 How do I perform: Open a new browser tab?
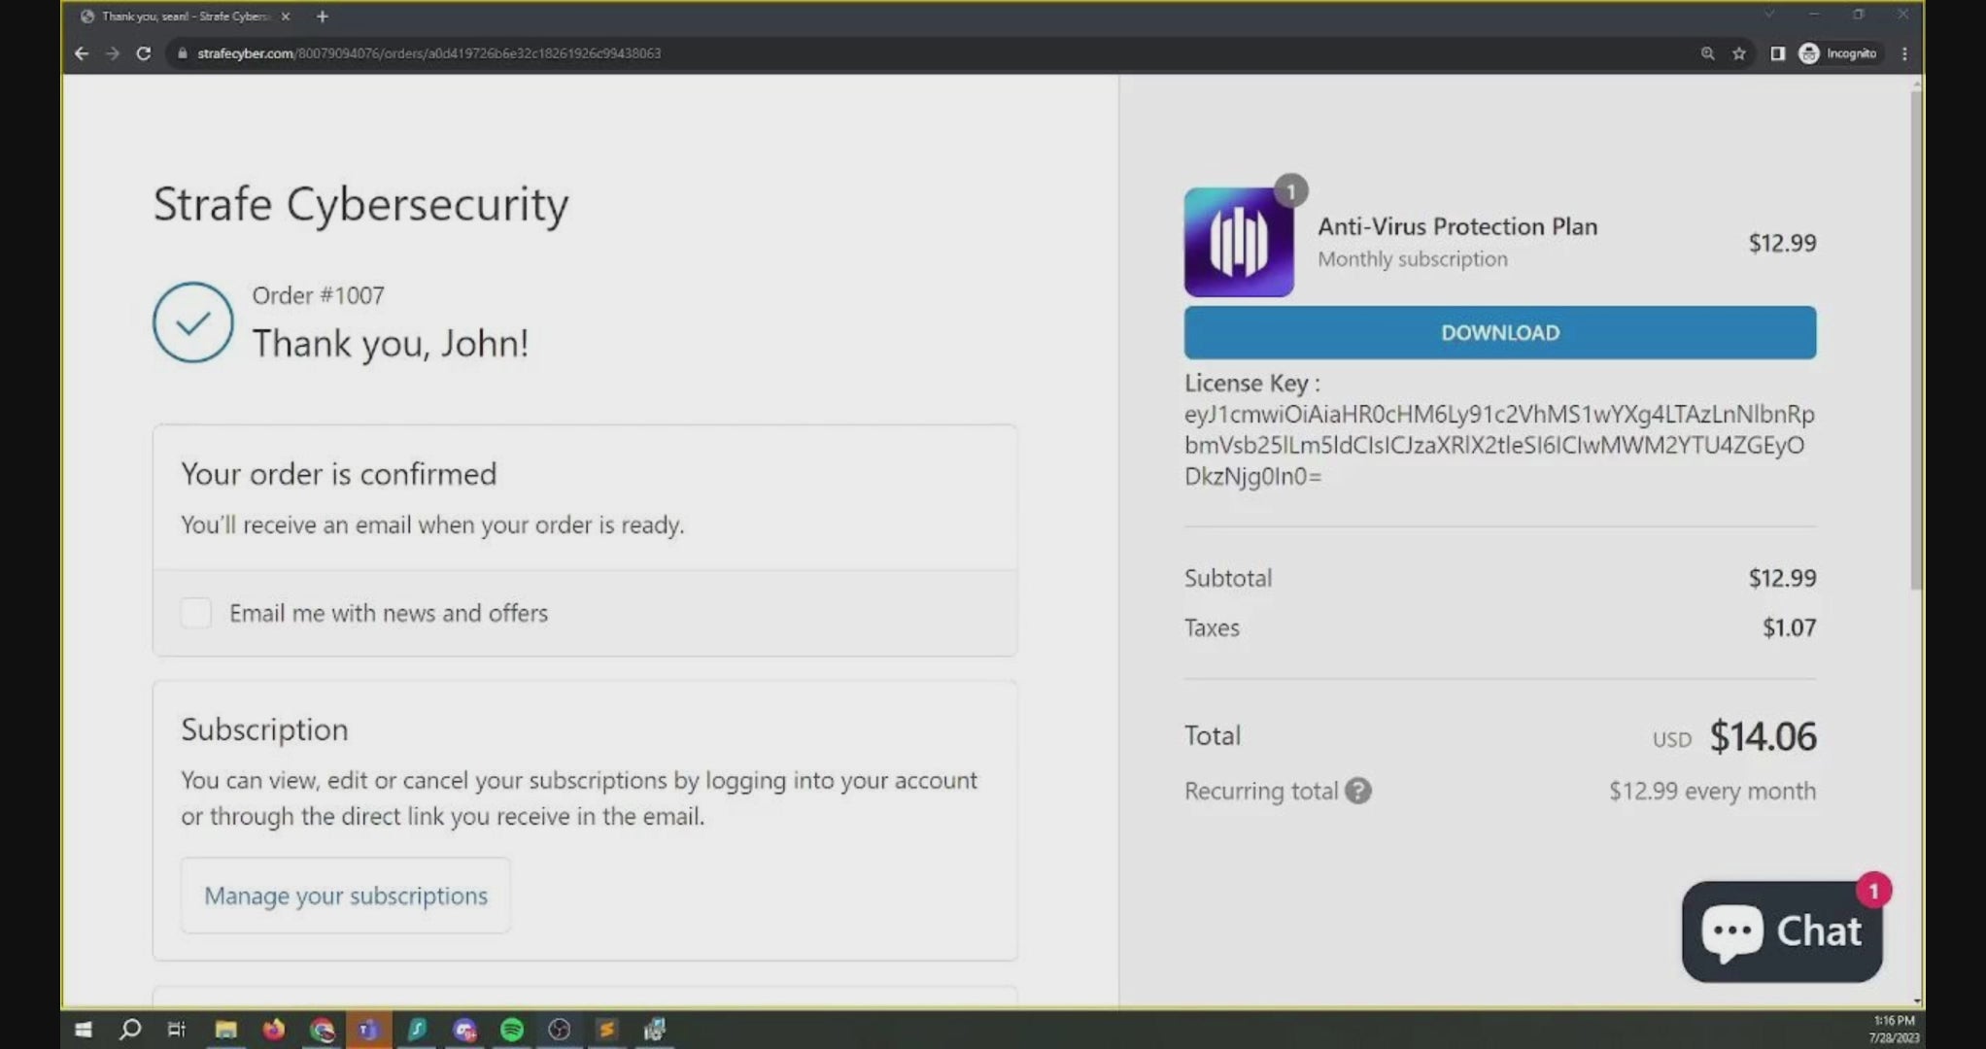[x=323, y=17]
